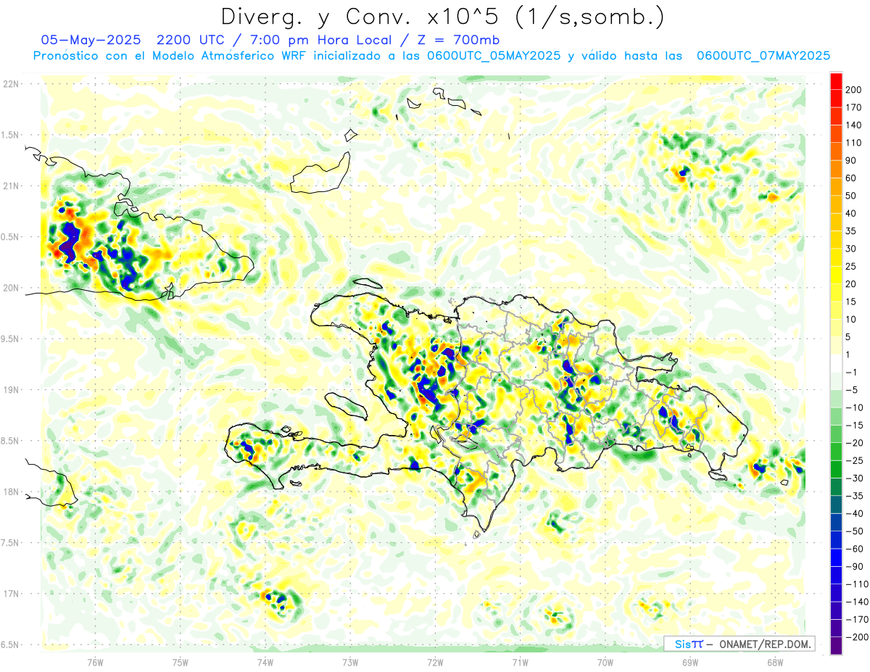Viewport: 870px width, 672px height.
Task: Click the '68W' longitude label
Action: point(775,661)
